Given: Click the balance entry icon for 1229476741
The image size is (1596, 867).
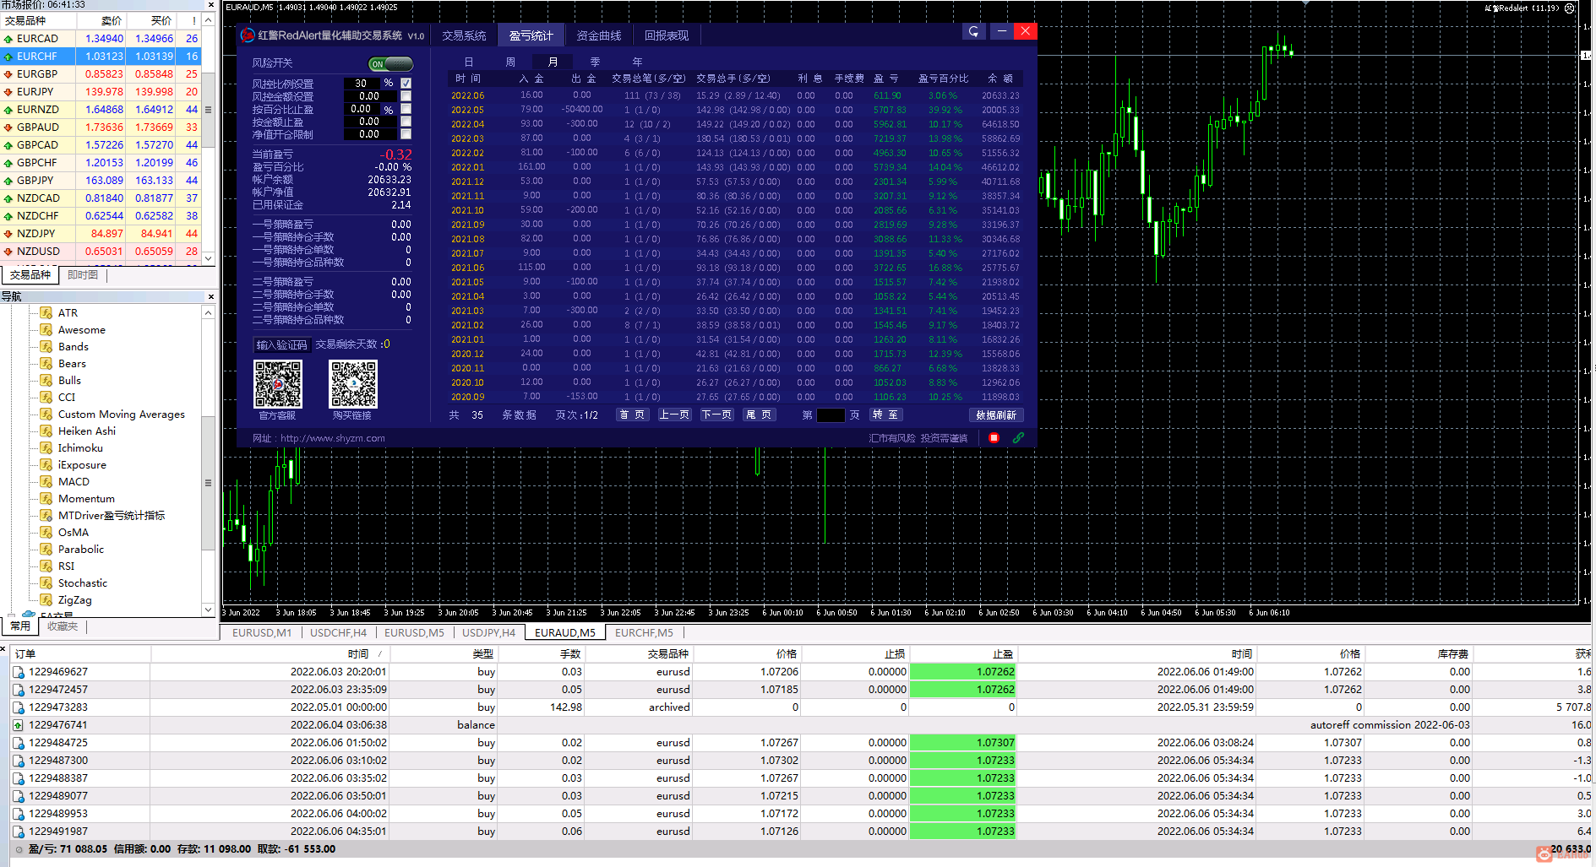Looking at the screenshot, I should pyautogui.click(x=19, y=725).
